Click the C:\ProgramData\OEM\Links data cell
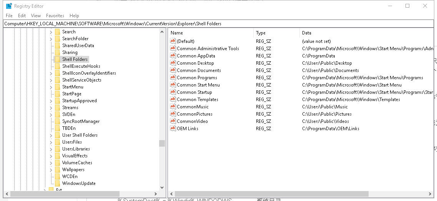This screenshot has width=437, height=201. [331, 129]
